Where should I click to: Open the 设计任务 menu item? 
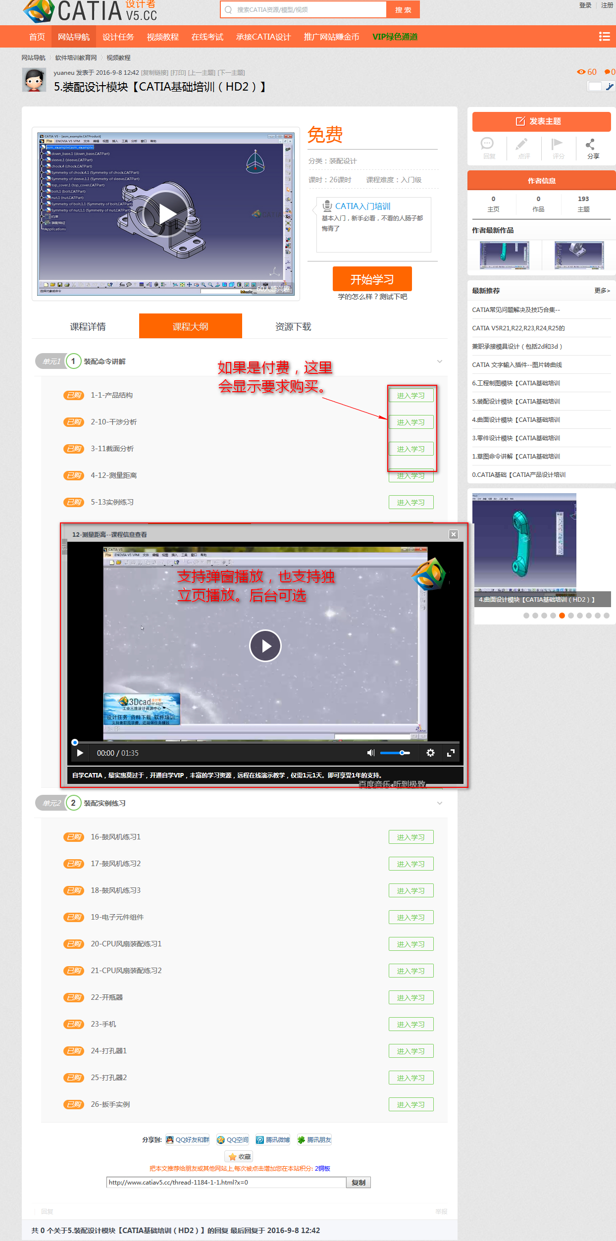118,37
